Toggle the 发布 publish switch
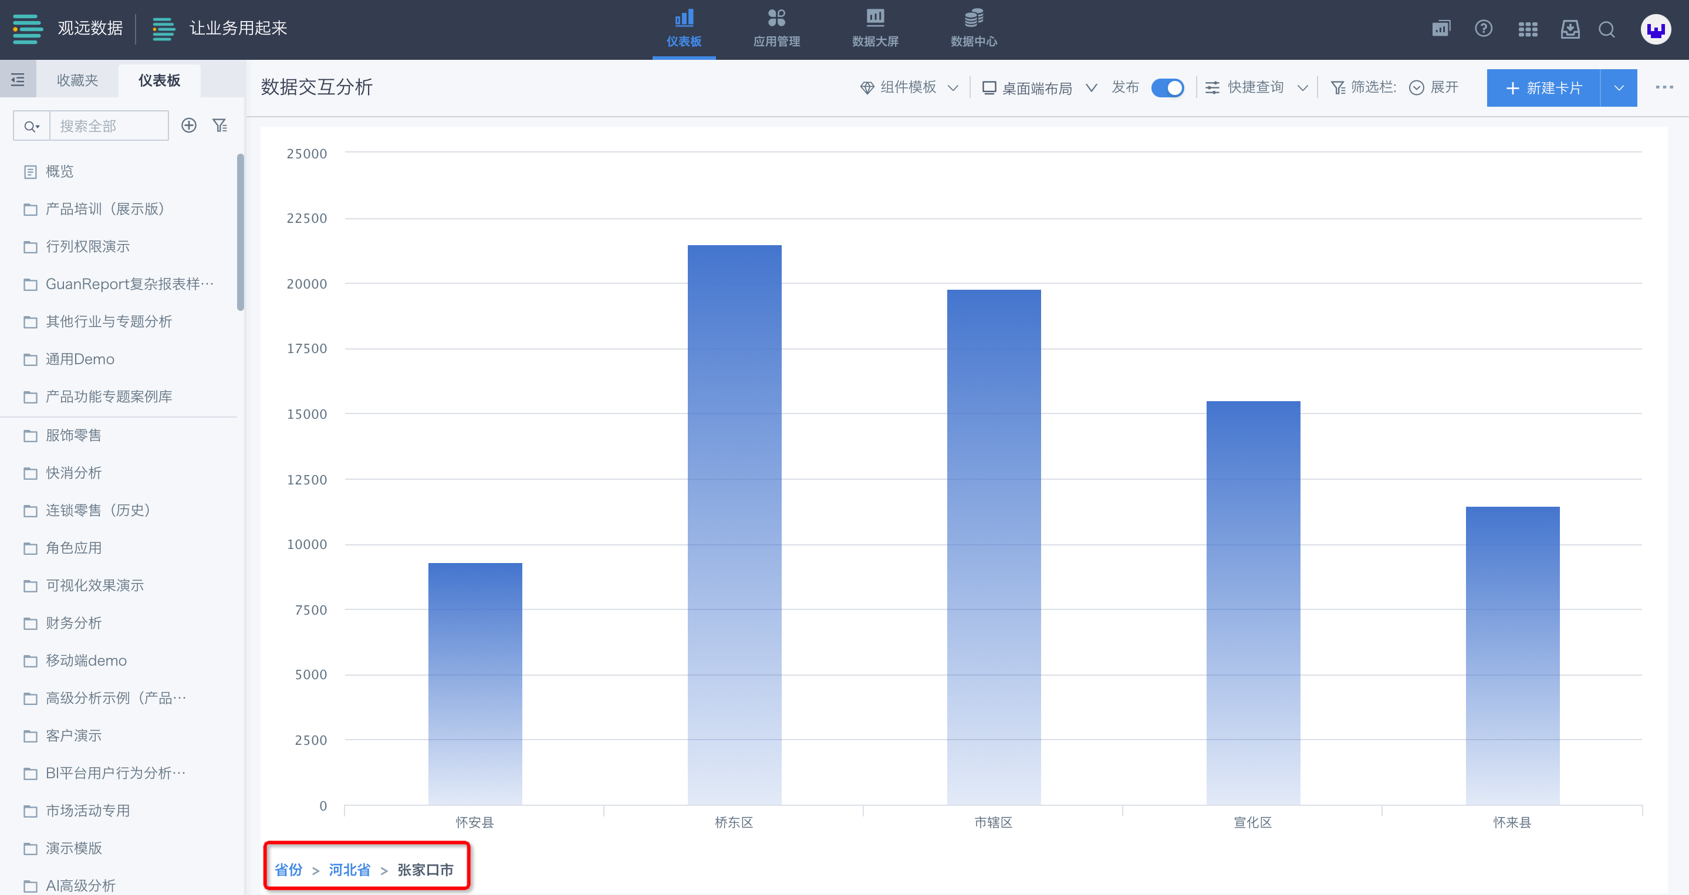This screenshot has width=1689, height=895. coord(1167,88)
